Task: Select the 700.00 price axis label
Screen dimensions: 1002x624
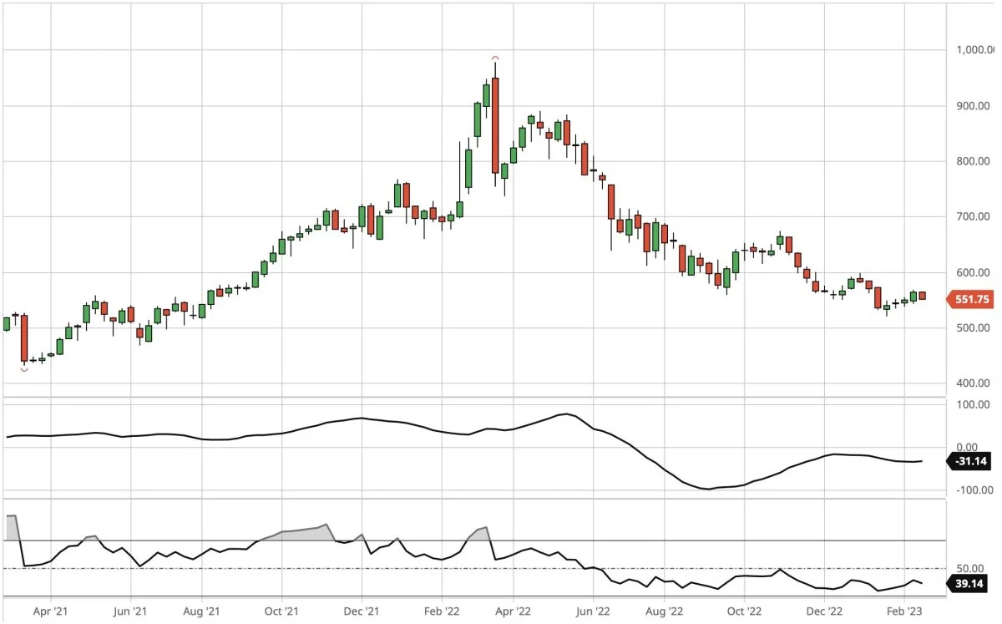Action: (x=973, y=217)
